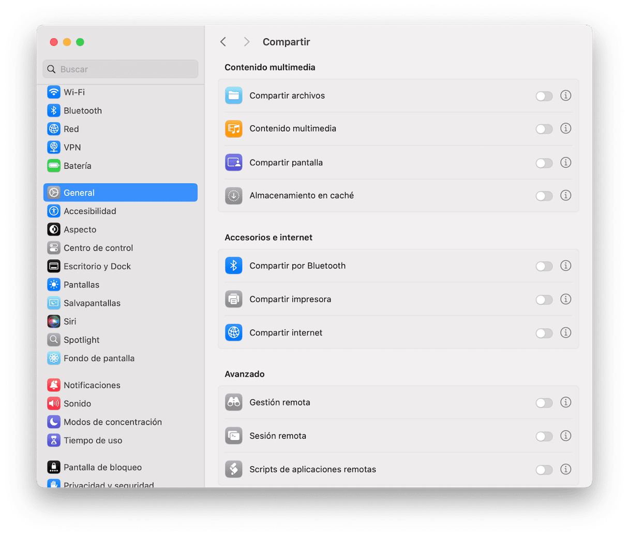Switch on Gestión remota
629x536 pixels.
point(544,402)
